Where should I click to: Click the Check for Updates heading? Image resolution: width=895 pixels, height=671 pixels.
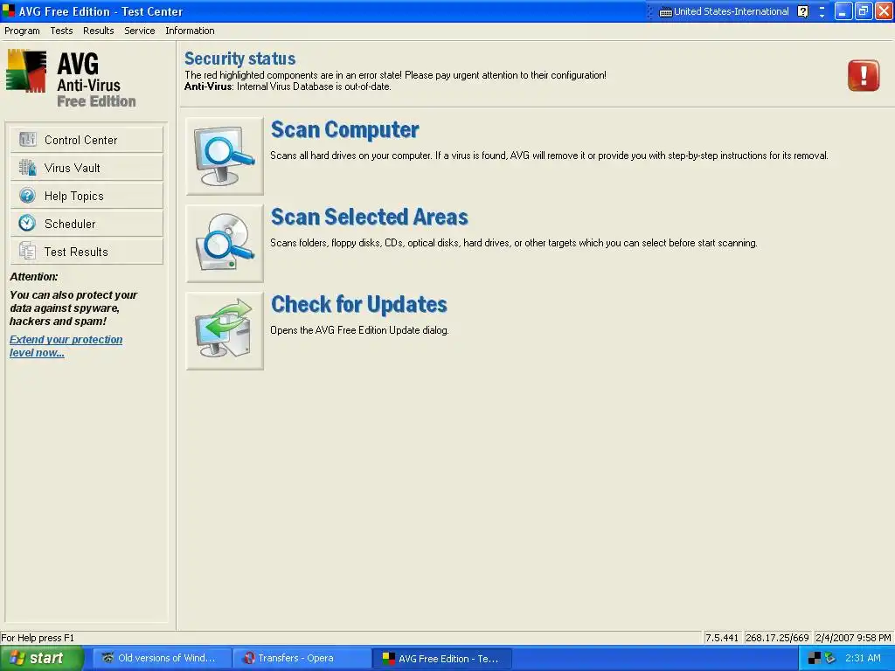click(359, 304)
